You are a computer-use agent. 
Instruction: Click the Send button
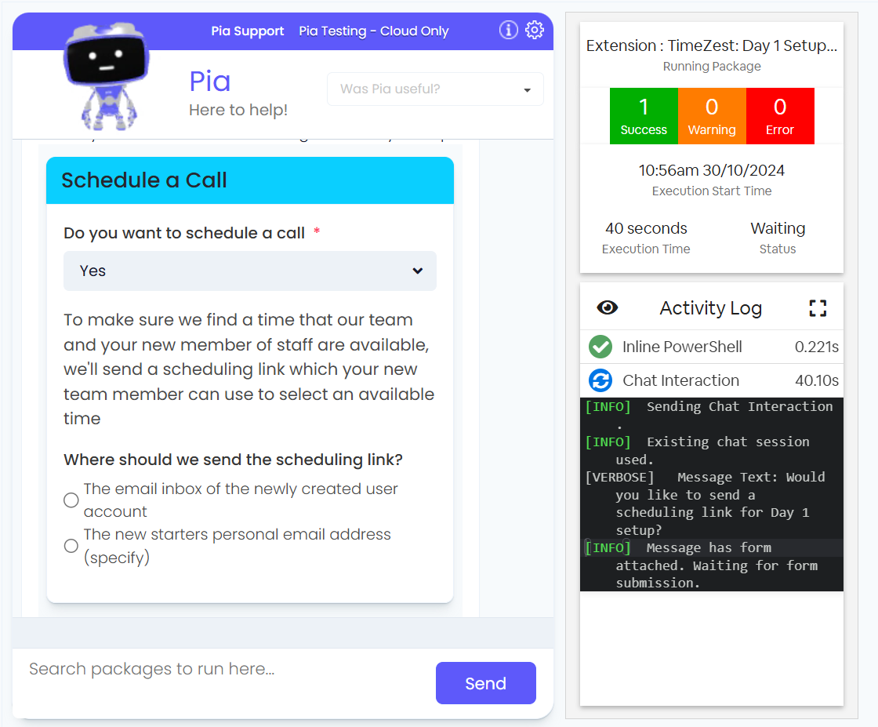pyautogui.click(x=485, y=683)
